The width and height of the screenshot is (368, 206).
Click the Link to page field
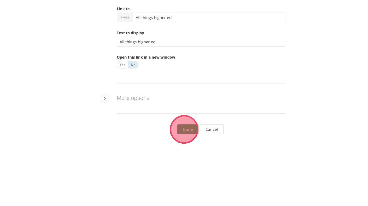(x=209, y=18)
